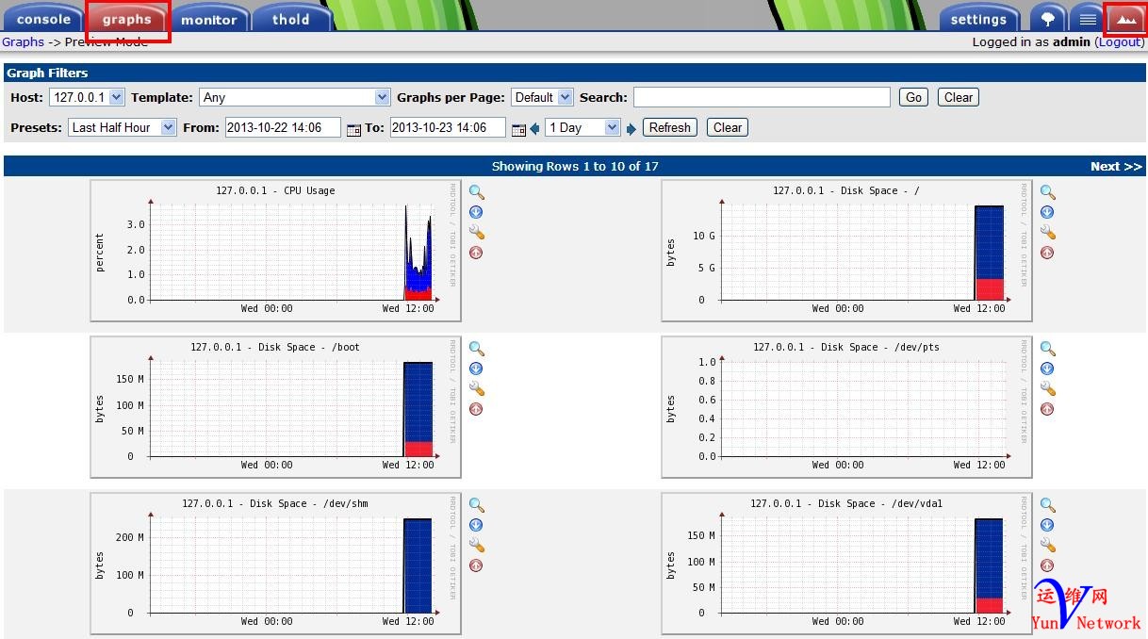
Task: Follow the Graphs breadcrumb link
Action: point(23,42)
